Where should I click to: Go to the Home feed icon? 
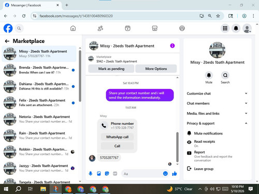(73, 28)
